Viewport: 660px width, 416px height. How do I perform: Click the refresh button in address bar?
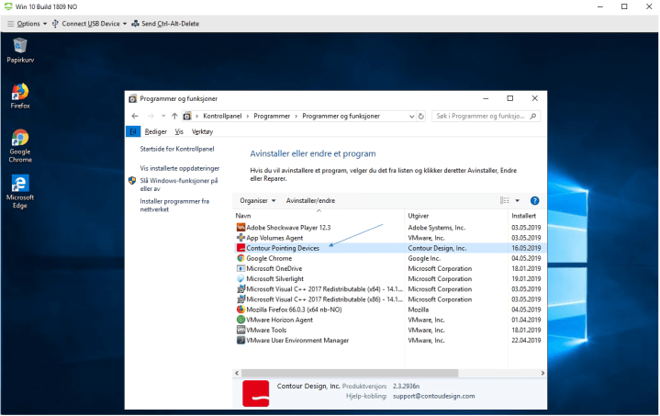coord(420,117)
